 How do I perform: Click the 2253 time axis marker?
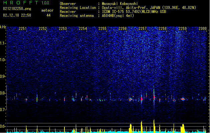point(63,29)
